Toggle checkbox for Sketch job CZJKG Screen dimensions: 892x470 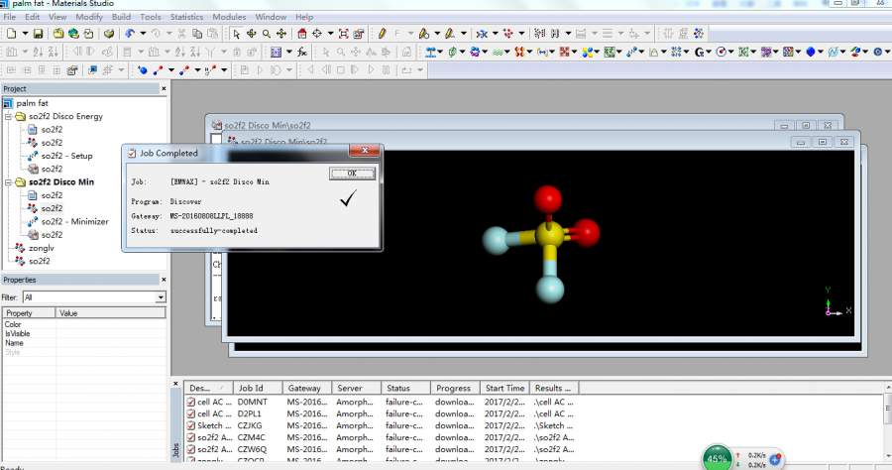click(x=191, y=425)
